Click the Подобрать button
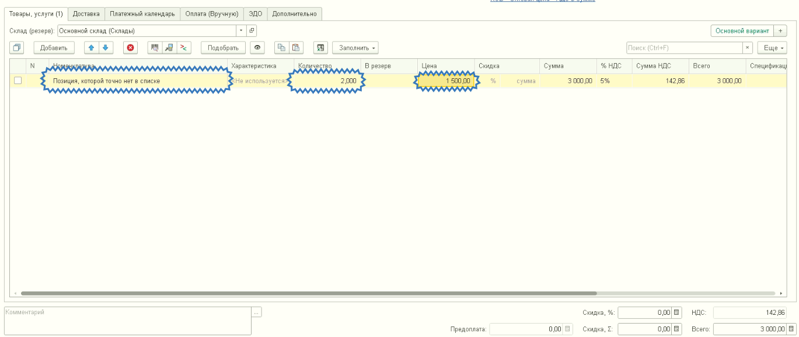Viewport: 799px width, 337px height. [x=224, y=48]
